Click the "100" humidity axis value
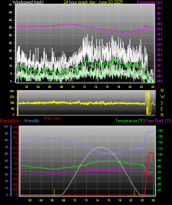This screenshot has width=172, height=205. [x=6, y=127]
